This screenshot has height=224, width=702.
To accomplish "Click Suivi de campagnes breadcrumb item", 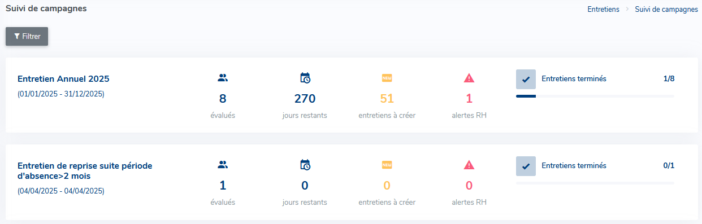I will coord(666,10).
